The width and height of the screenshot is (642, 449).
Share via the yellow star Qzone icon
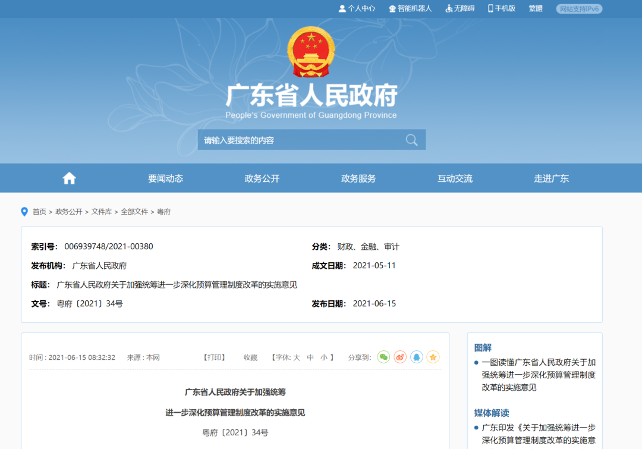tap(433, 357)
